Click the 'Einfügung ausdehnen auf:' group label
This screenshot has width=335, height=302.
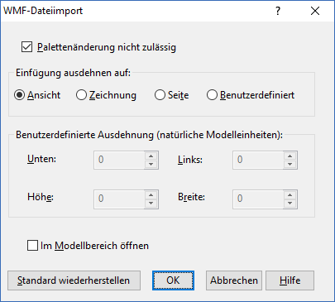click(x=73, y=73)
